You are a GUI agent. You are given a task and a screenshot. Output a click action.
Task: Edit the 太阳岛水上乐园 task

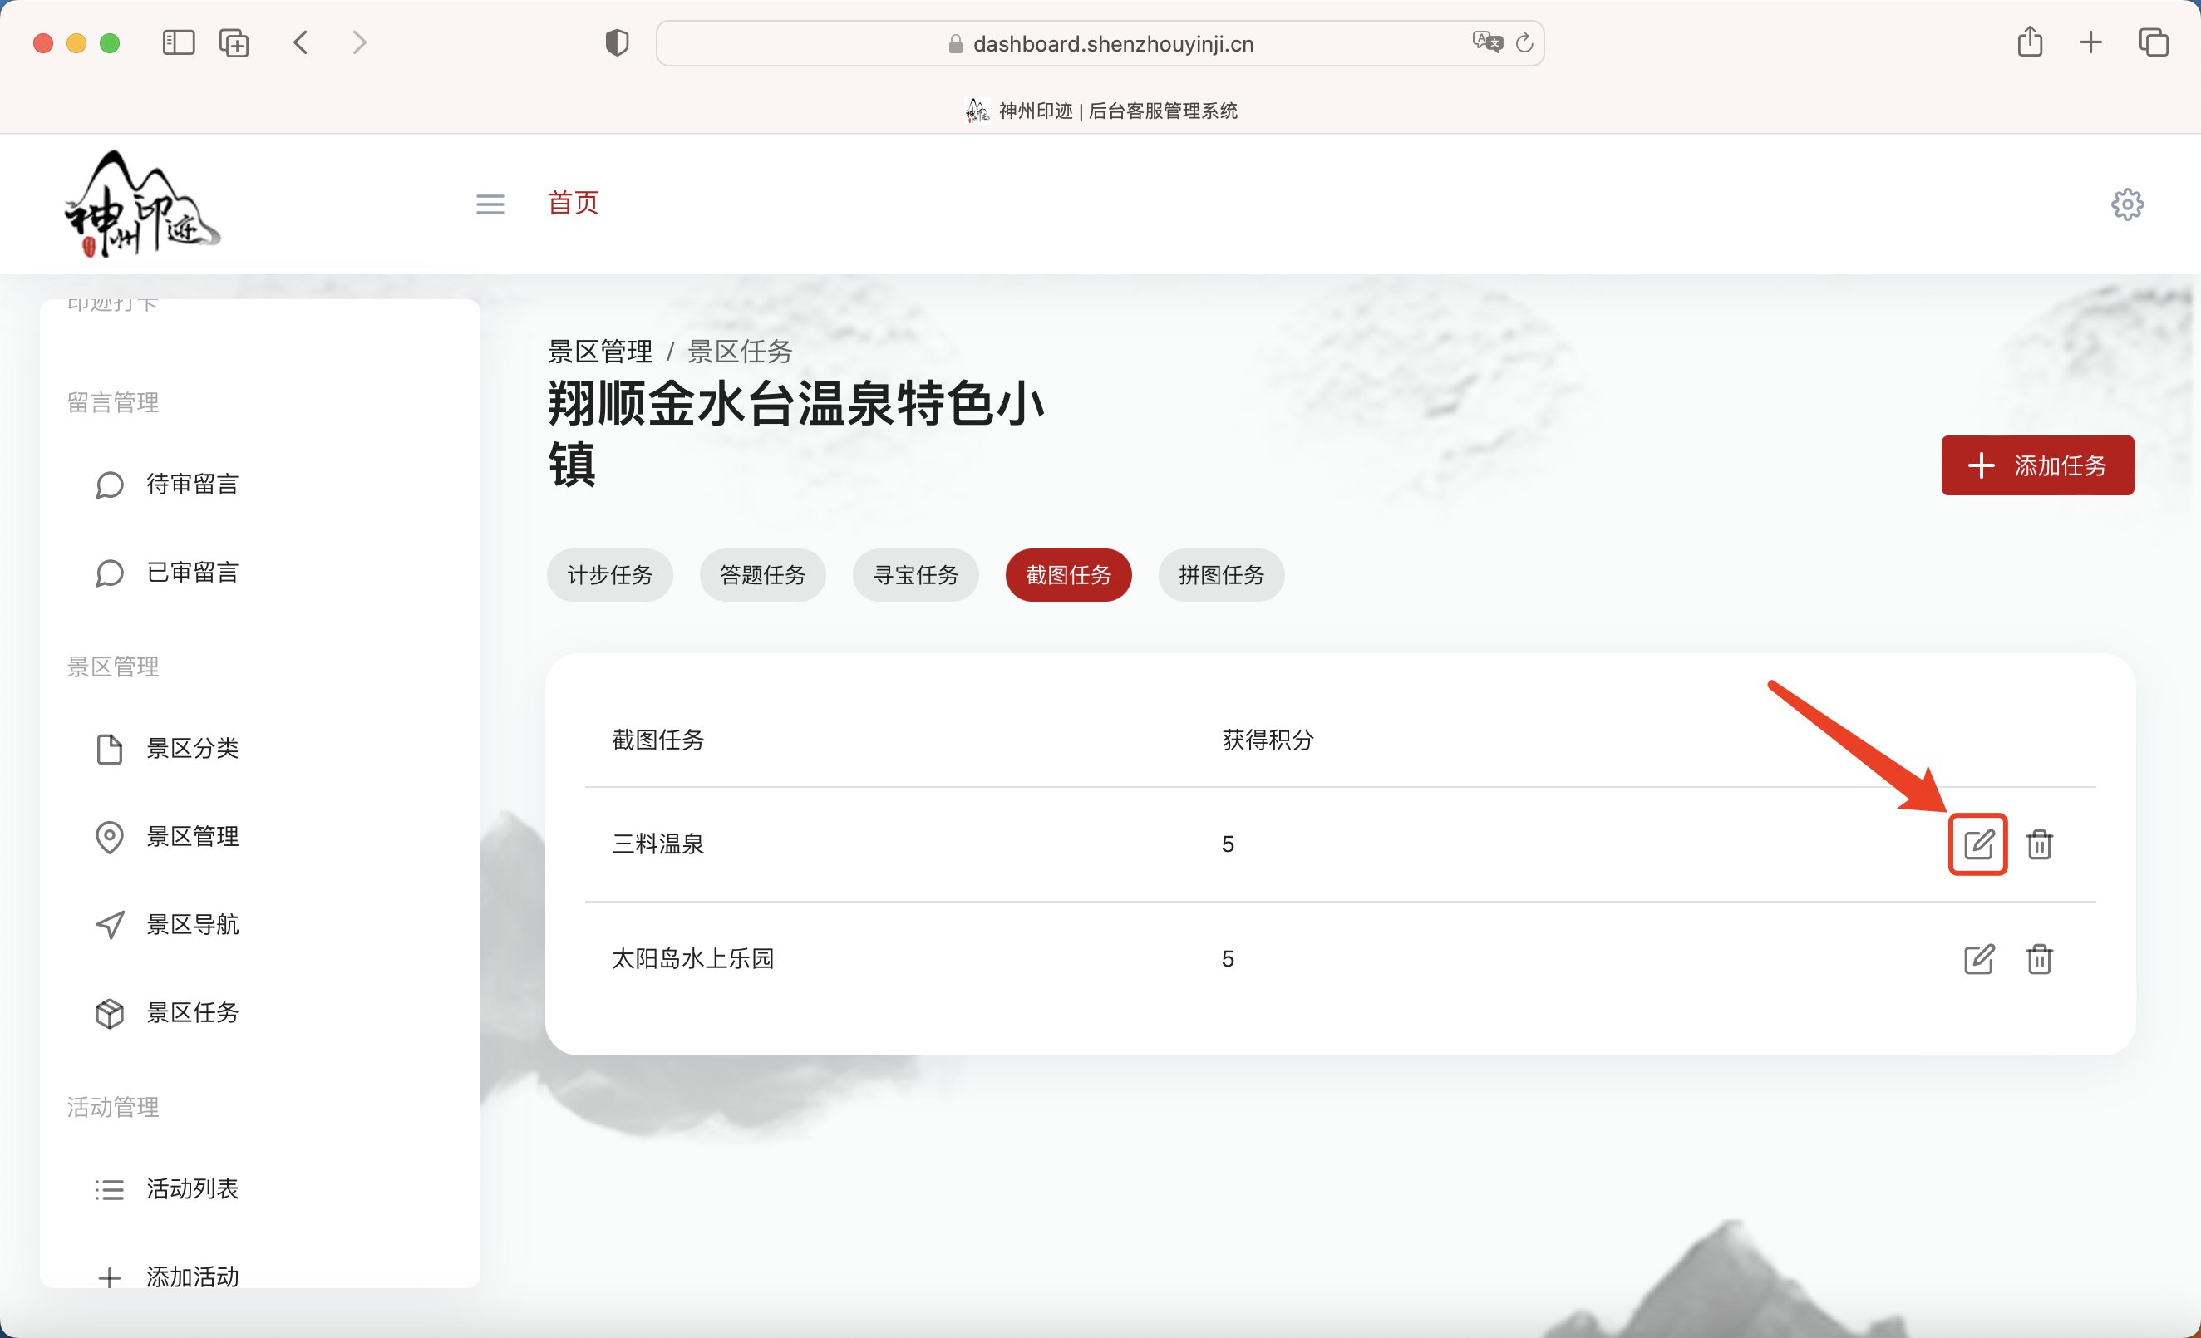[1978, 958]
